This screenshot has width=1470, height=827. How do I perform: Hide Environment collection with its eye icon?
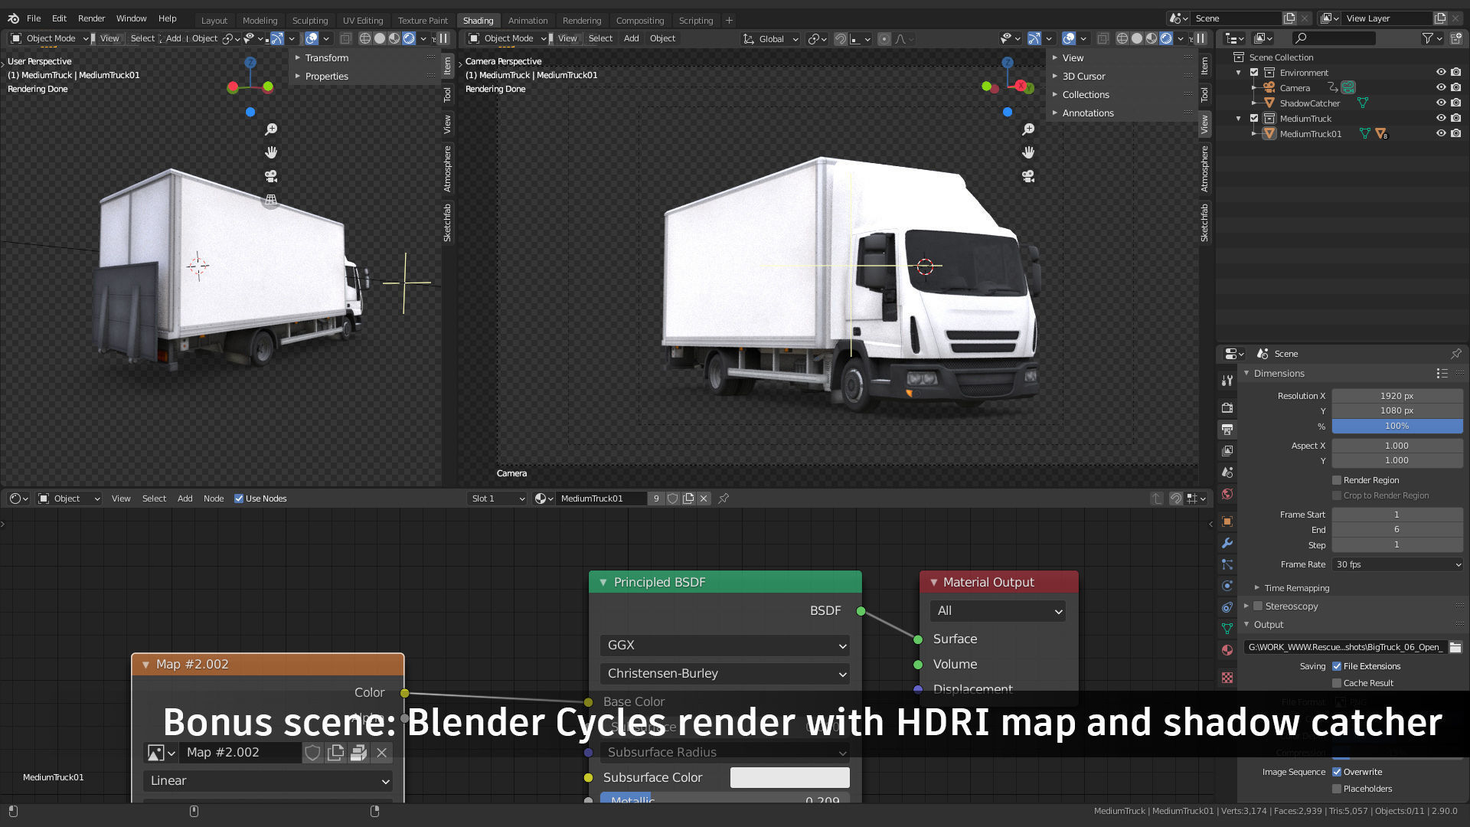click(1441, 73)
